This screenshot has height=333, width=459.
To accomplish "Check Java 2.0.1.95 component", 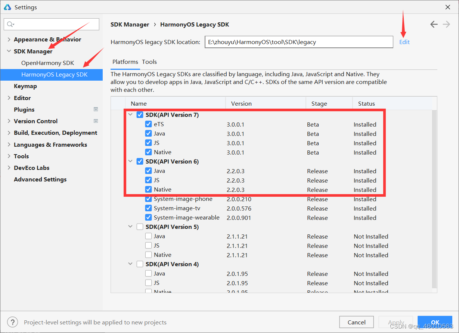I will point(148,274).
